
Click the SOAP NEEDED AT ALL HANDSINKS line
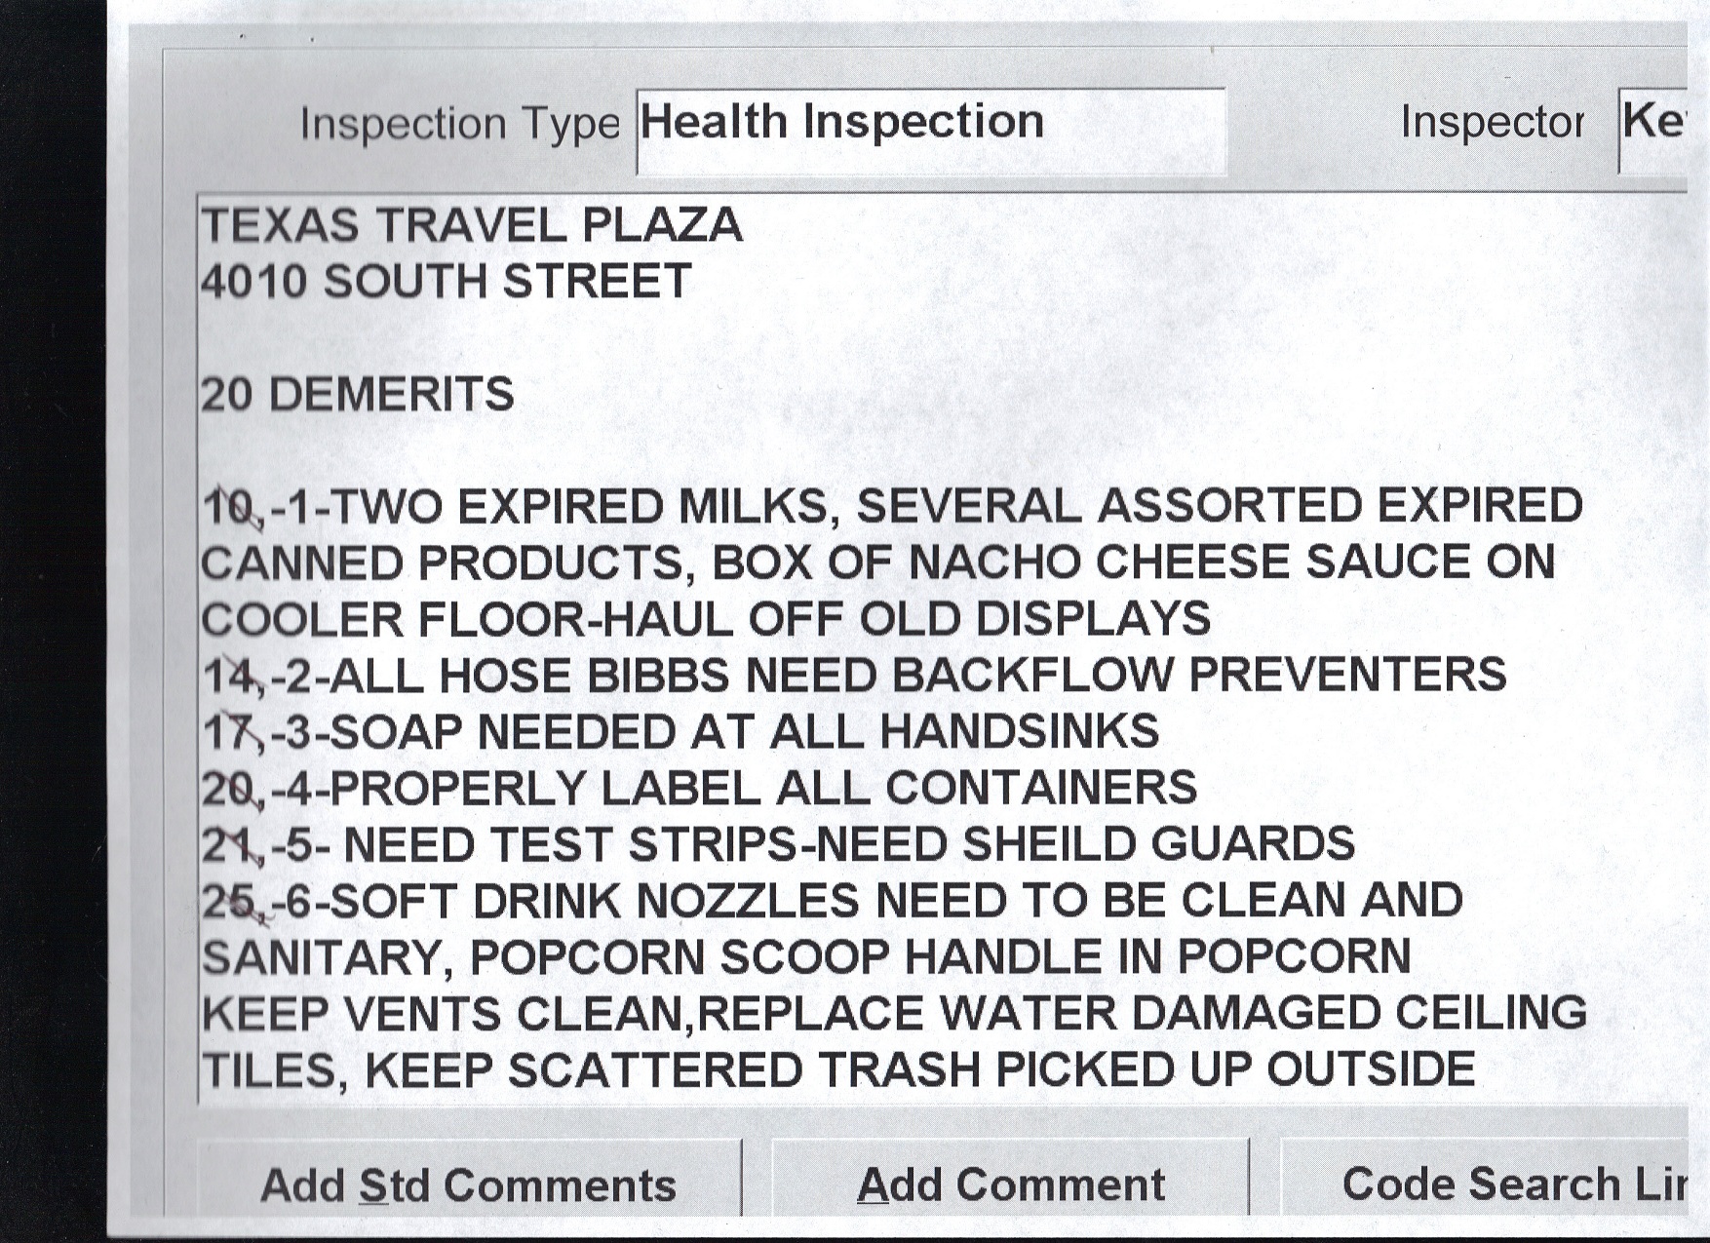click(x=680, y=732)
